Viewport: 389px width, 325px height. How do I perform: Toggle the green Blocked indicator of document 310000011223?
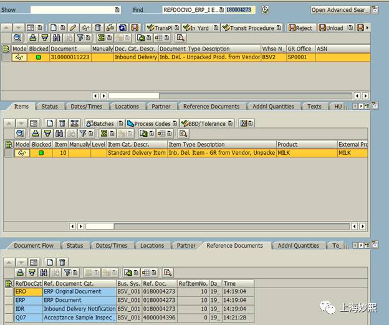click(37, 57)
